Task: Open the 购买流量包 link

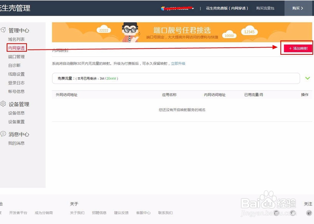Action: [265, 8]
